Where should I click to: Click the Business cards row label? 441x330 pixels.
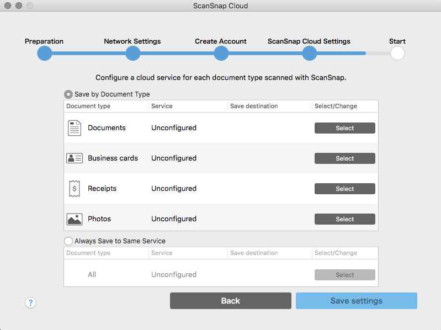coord(113,158)
